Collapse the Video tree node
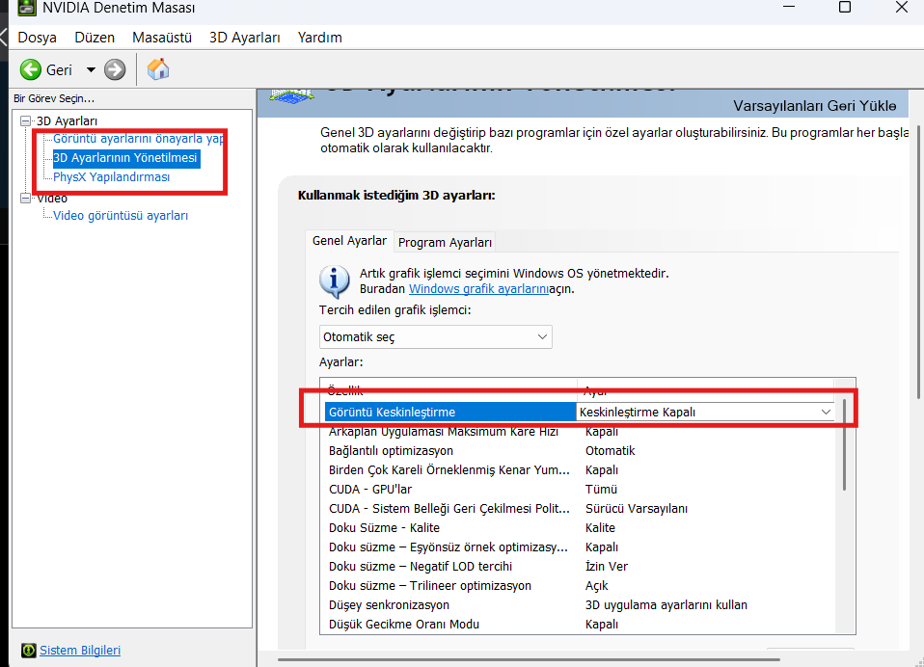Image resolution: width=924 pixels, height=667 pixels. [25, 198]
